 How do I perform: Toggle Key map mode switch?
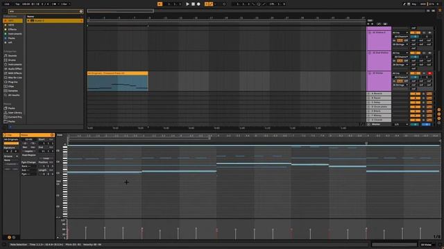click(414, 4)
